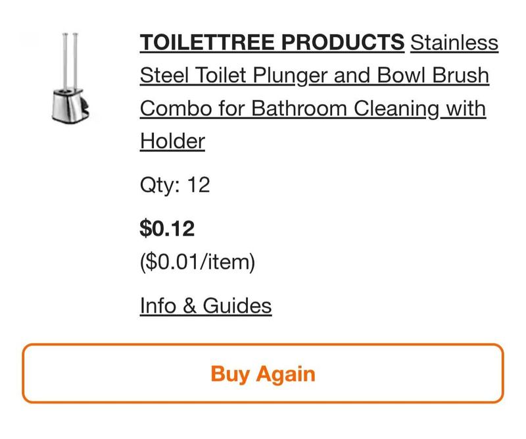Click the number 12 beside Qty
The width and height of the screenshot is (526, 439).
(199, 185)
